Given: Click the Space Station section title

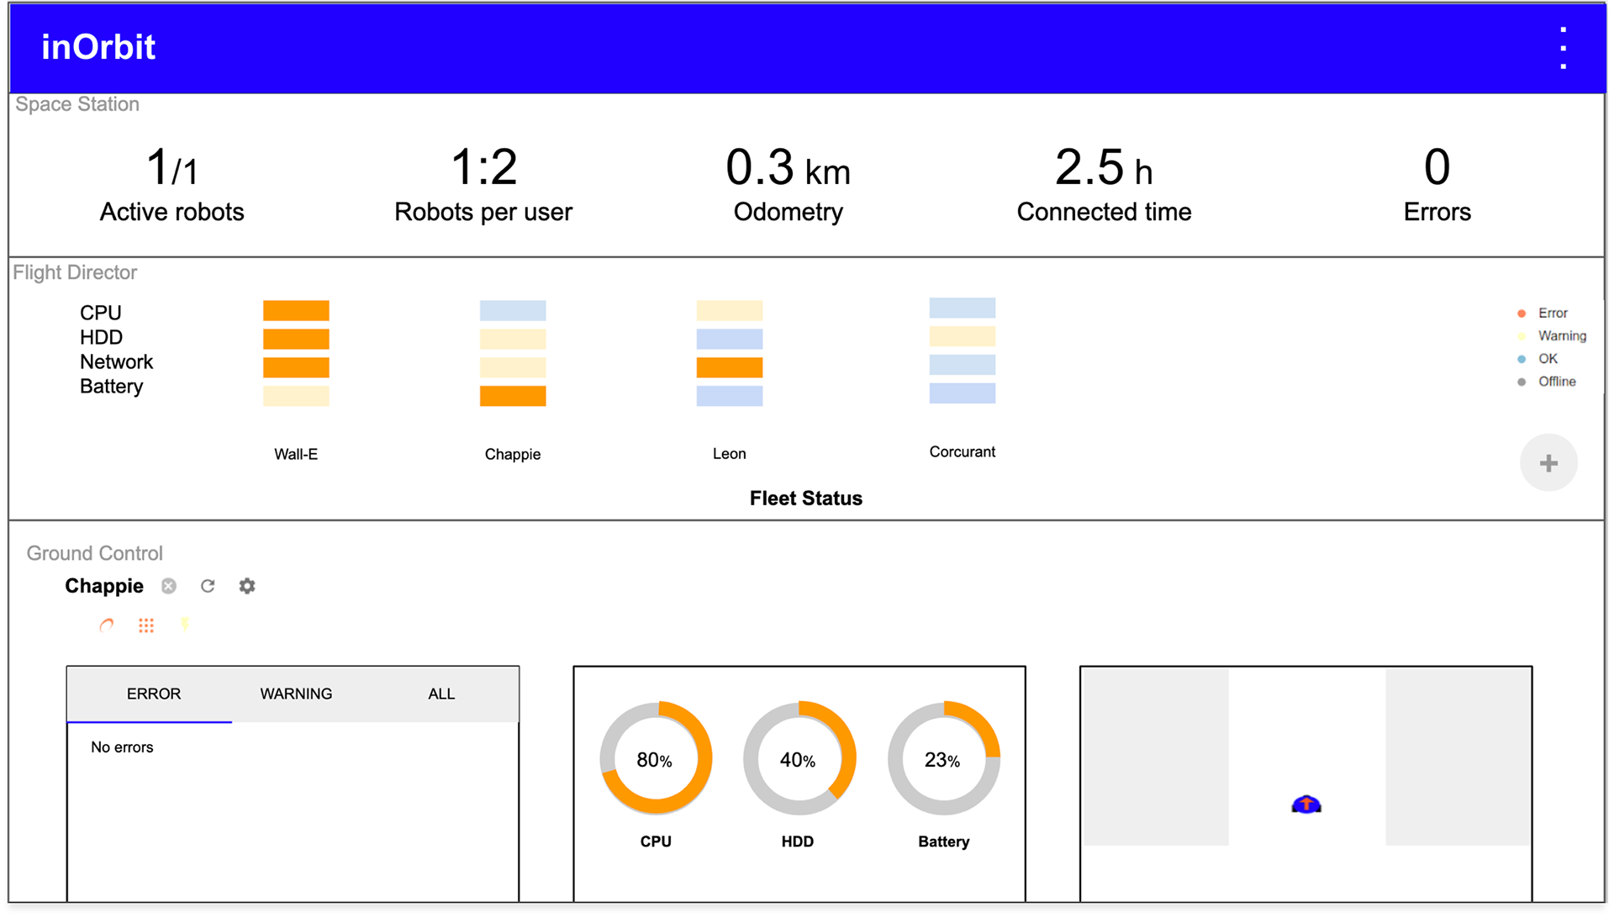Looking at the screenshot, I should [77, 104].
